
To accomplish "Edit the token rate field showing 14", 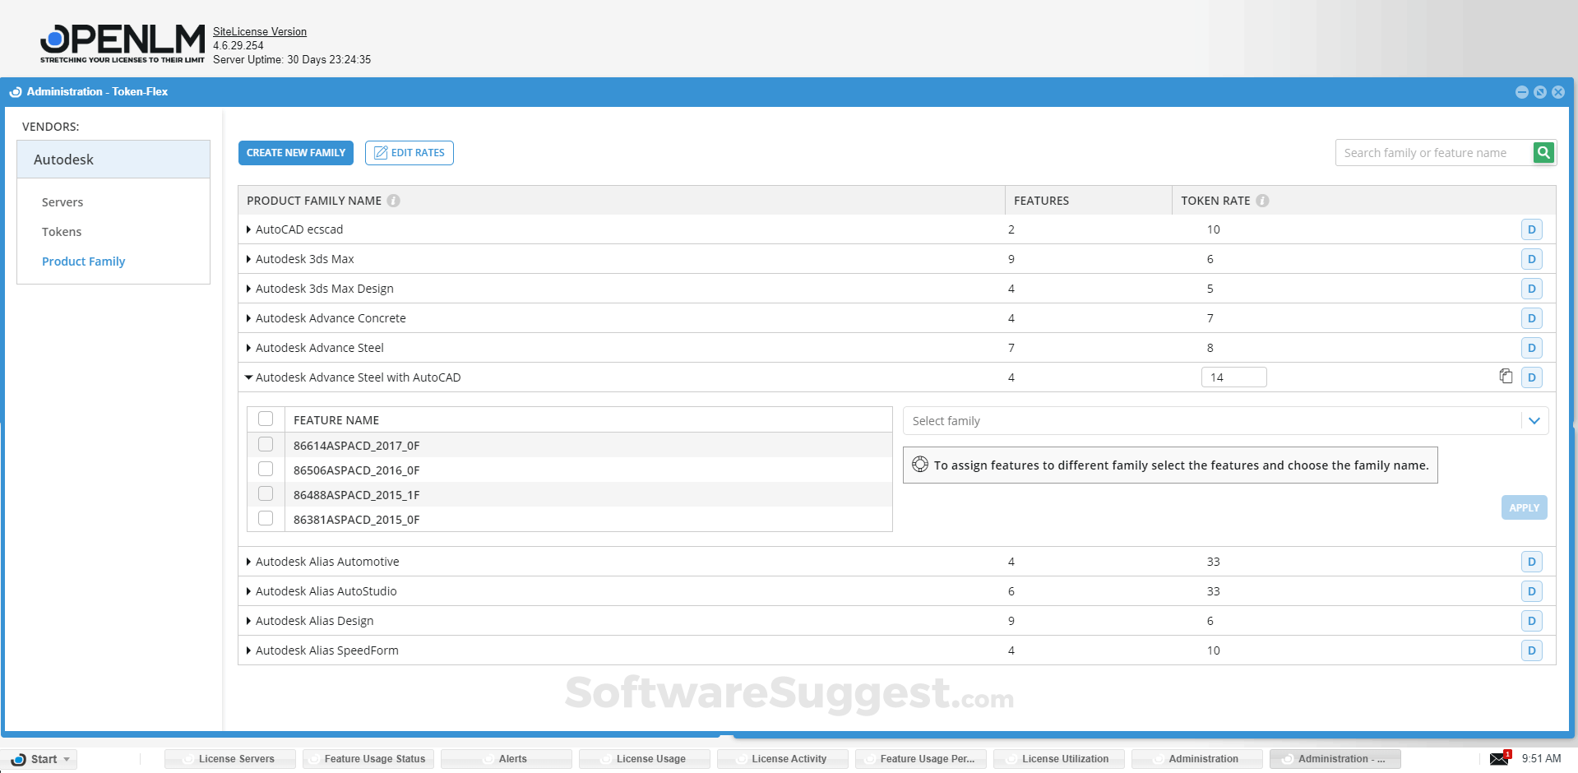I will (1233, 377).
